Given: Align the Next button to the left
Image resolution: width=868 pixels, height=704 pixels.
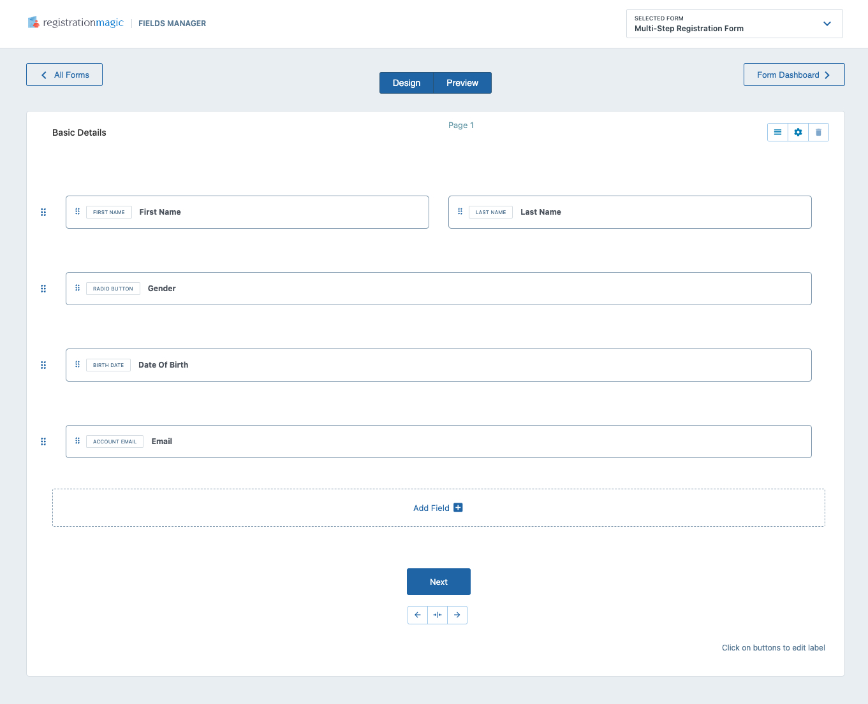Looking at the screenshot, I should 418,615.
